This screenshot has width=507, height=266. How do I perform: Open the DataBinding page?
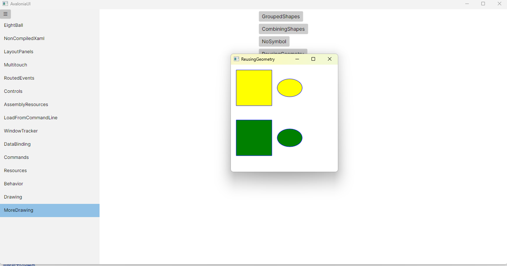[50, 144]
